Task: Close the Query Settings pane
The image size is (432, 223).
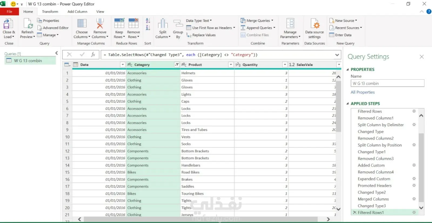Action: tap(421, 57)
